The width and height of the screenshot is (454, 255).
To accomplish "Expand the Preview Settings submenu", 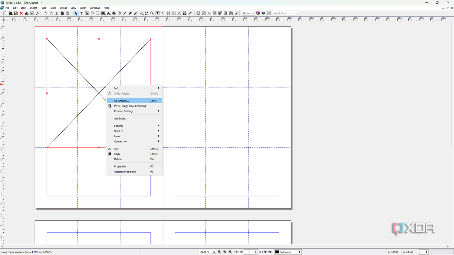I will pyautogui.click(x=135, y=111).
